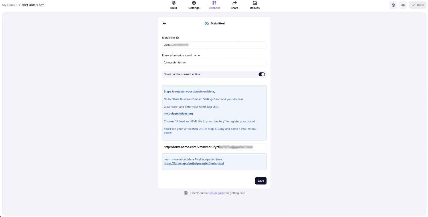Viewport: 428px width, 217px height.
Task: Open version history
Action: [x=393, y=5]
